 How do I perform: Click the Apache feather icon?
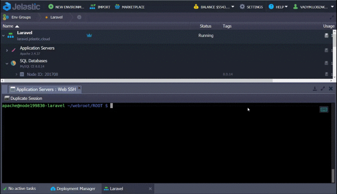pyautogui.click(x=13, y=50)
